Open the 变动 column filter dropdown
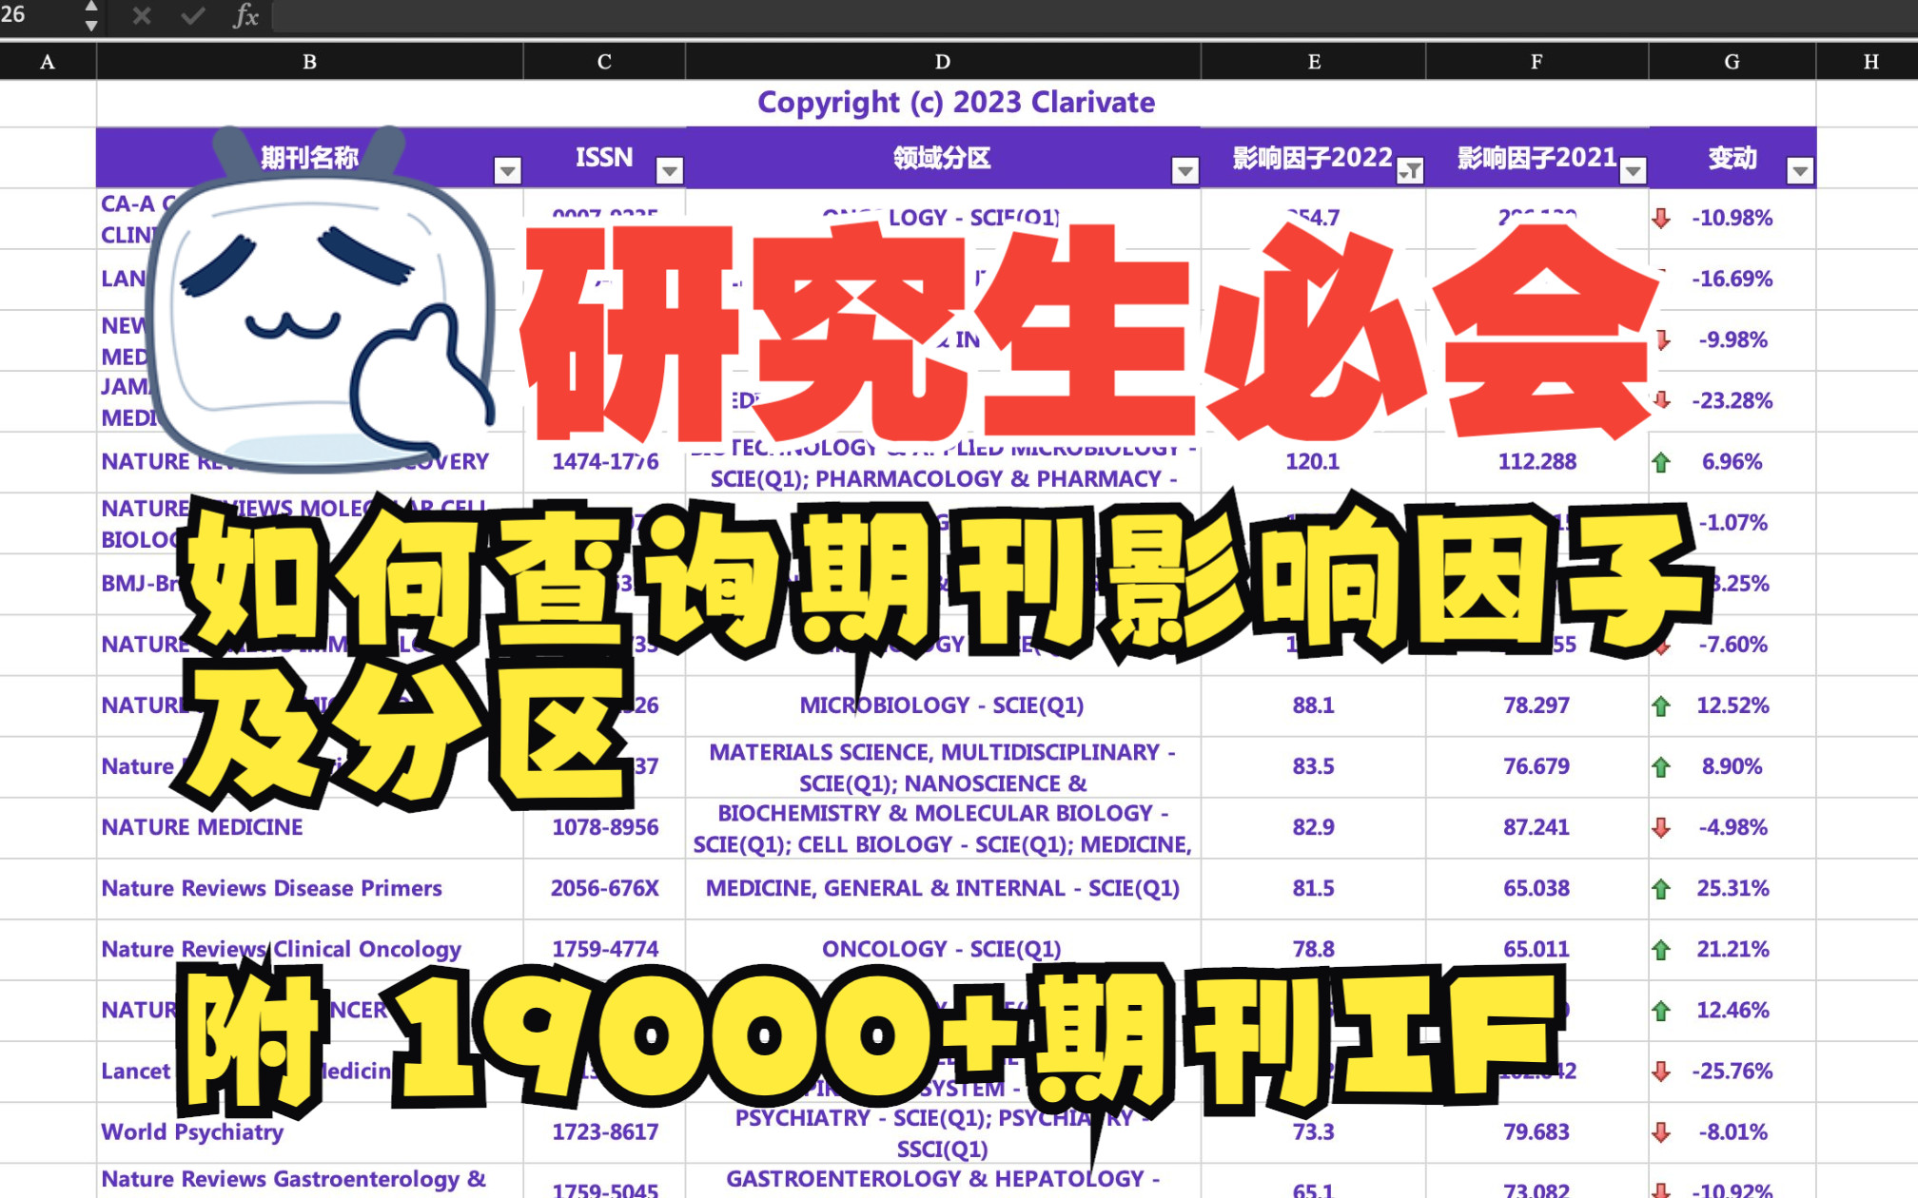 (x=1798, y=171)
